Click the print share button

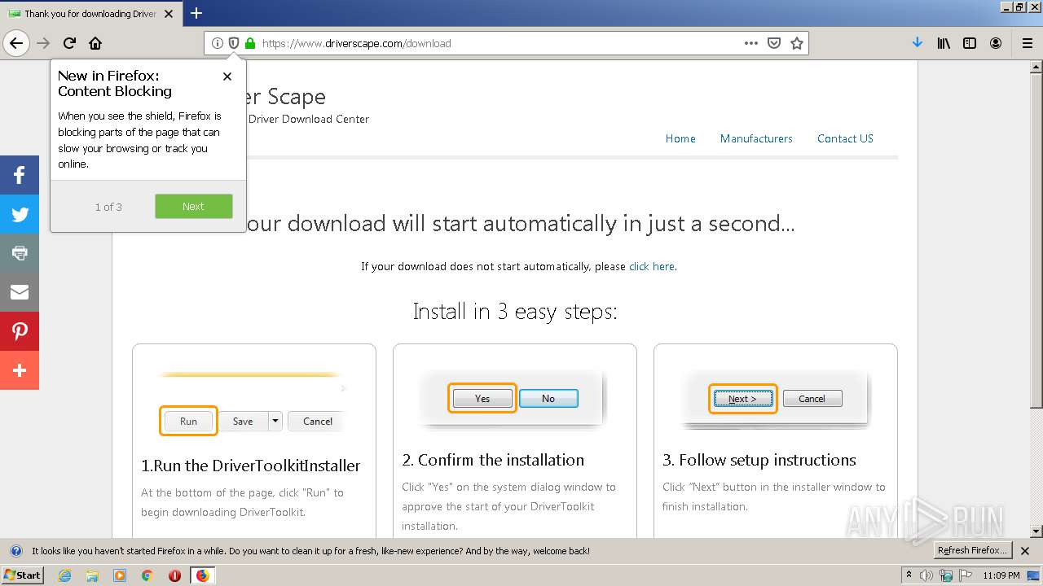20,253
